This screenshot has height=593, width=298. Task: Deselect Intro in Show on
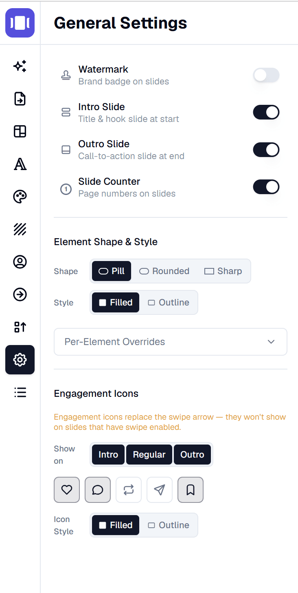(x=108, y=454)
